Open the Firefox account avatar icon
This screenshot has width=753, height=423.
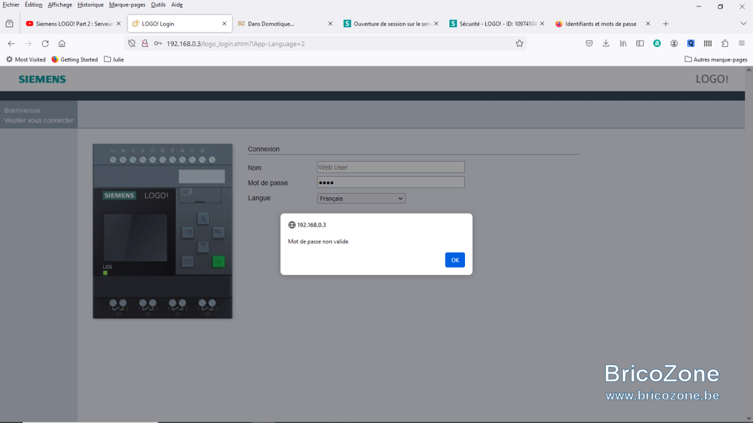(x=674, y=43)
